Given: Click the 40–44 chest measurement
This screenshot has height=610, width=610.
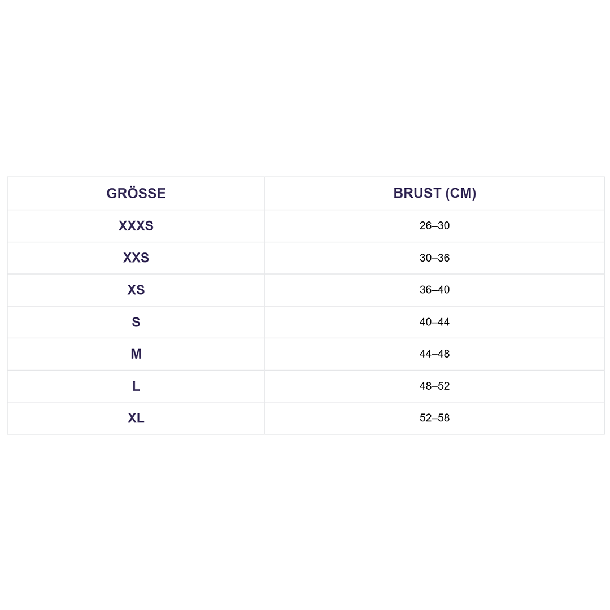Looking at the screenshot, I should [434, 322].
